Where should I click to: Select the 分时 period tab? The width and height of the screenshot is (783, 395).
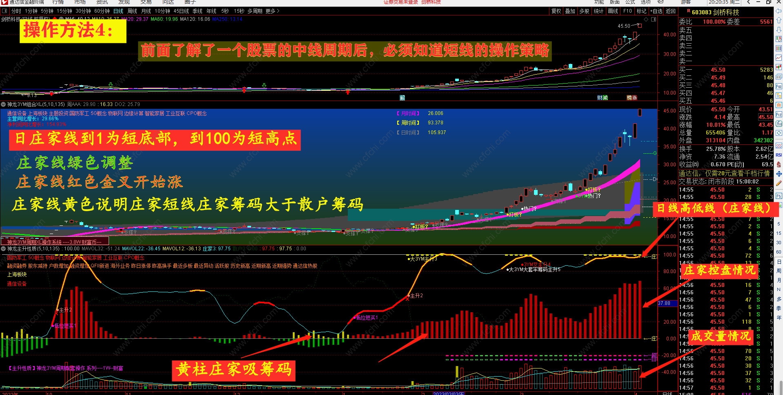[x=16, y=11]
